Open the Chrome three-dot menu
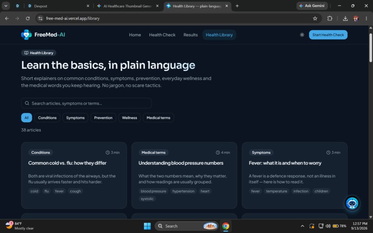373x233 pixels. point(366,18)
